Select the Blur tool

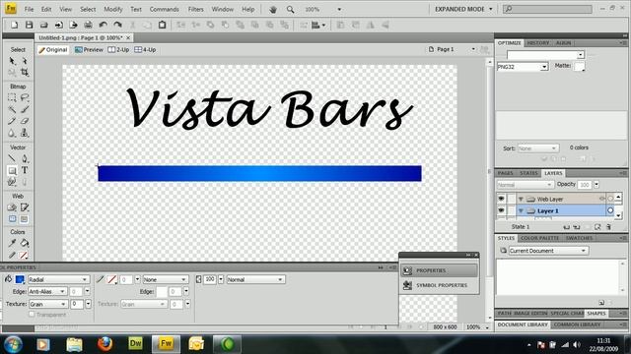[x=12, y=133]
